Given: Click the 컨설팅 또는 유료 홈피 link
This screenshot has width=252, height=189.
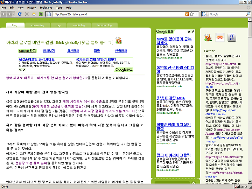Looking at the screenshot, I should [x=31, y=163].
